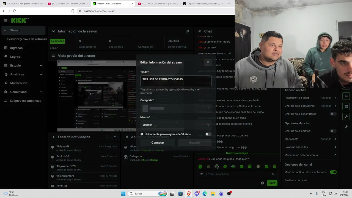Screen dimensions: 352x198
Task: Open the Windows Start menu
Action: tap(123, 194)
